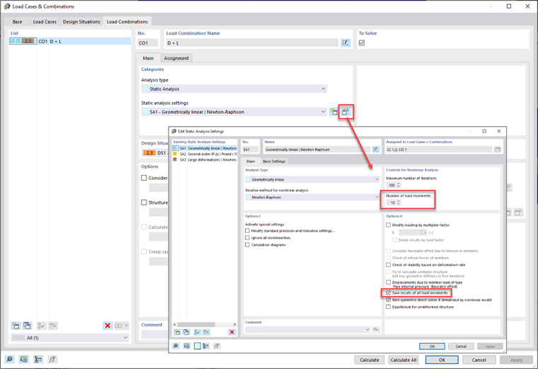
Task: Enable Modify standard precision and tolerance settings
Action: pyautogui.click(x=247, y=231)
